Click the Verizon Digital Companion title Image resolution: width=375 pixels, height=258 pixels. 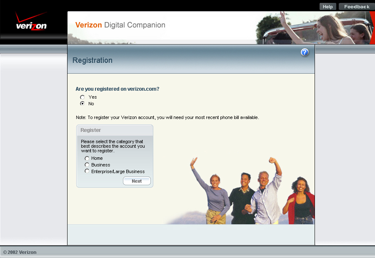pos(120,25)
